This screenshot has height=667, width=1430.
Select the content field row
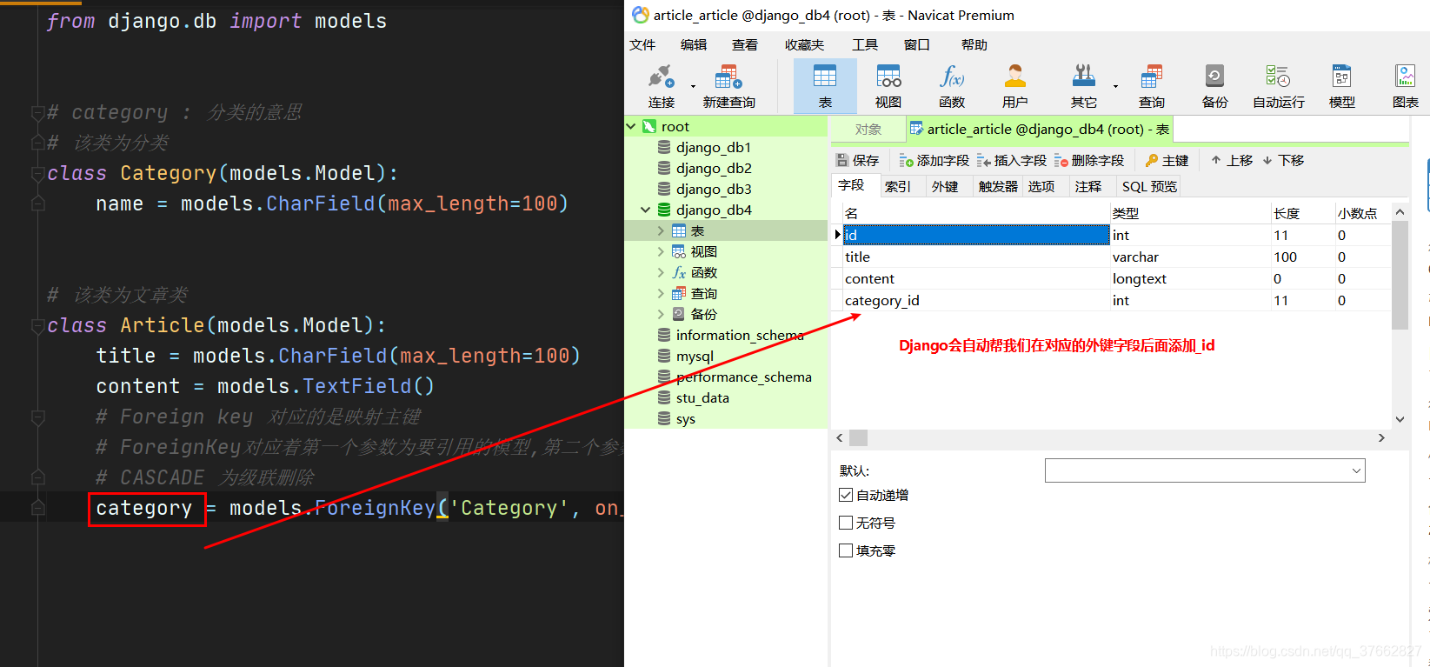tap(1111, 278)
